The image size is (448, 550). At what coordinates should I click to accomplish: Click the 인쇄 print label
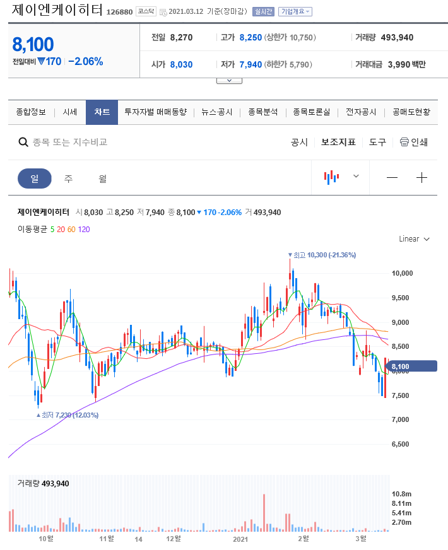[419, 142]
